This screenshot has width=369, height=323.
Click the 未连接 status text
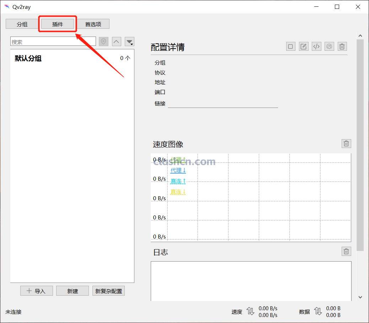click(x=14, y=312)
